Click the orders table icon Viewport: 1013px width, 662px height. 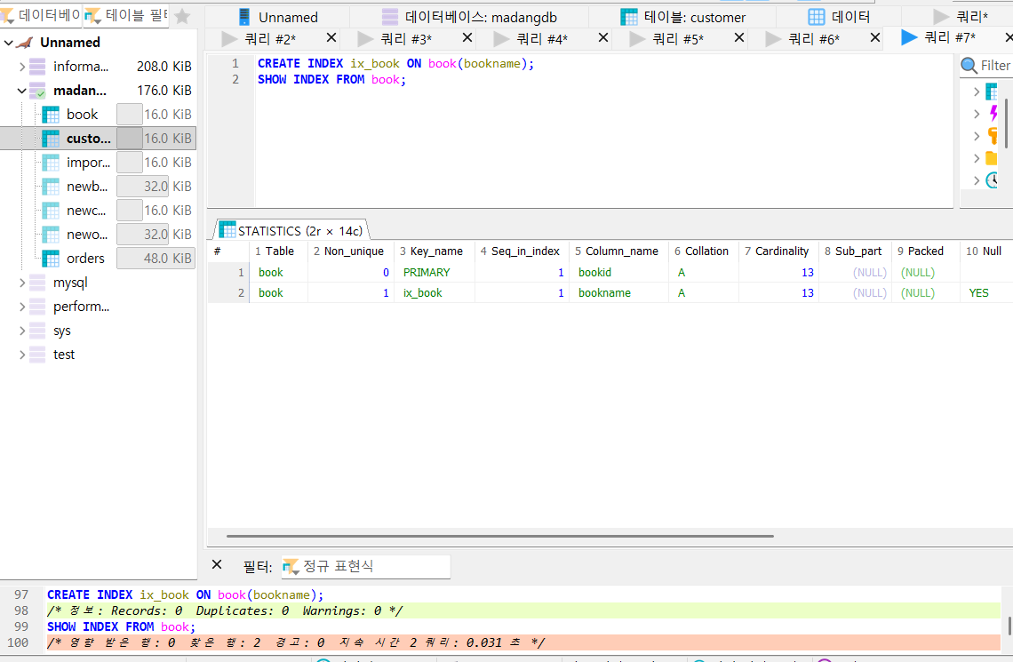coord(51,259)
